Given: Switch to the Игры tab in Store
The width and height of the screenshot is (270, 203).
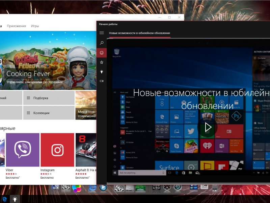Looking at the screenshot, I should pyautogui.click(x=35, y=26).
